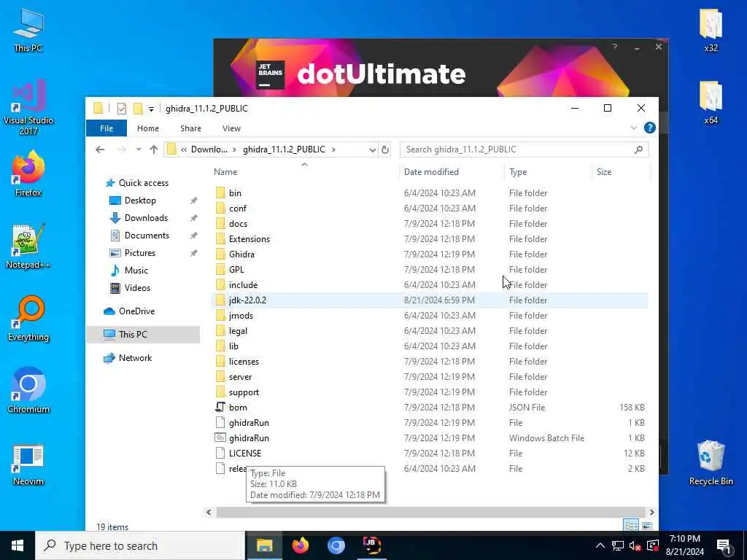Image resolution: width=747 pixels, height=560 pixels.
Task: Click search magnifier in Explorer
Action: [638, 149]
